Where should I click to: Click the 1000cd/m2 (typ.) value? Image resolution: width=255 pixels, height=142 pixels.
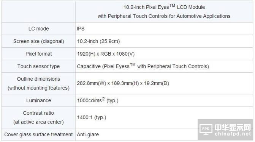click(x=98, y=100)
